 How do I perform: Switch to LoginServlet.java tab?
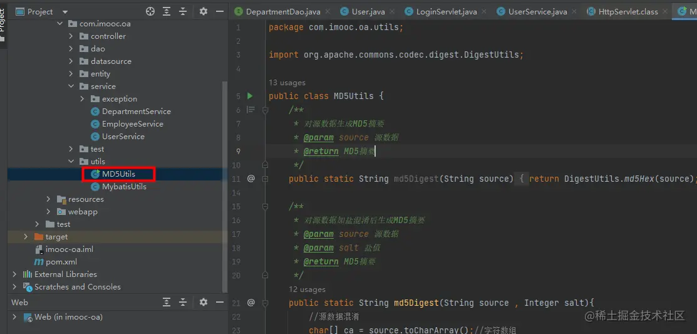[x=446, y=11]
